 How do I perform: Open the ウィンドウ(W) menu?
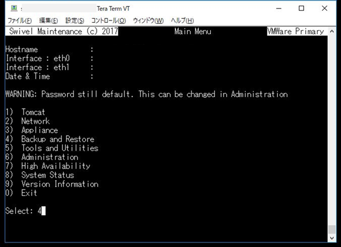pyautogui.click(x=148, y=20)
